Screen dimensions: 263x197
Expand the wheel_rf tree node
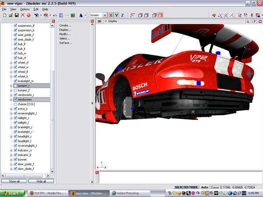click(11, 63)
